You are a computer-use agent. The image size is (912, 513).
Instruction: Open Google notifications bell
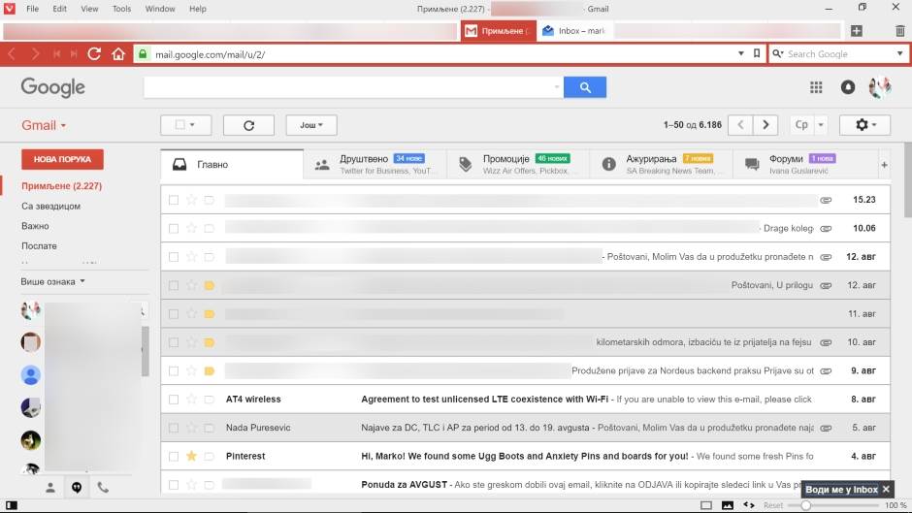coord(848,87)
